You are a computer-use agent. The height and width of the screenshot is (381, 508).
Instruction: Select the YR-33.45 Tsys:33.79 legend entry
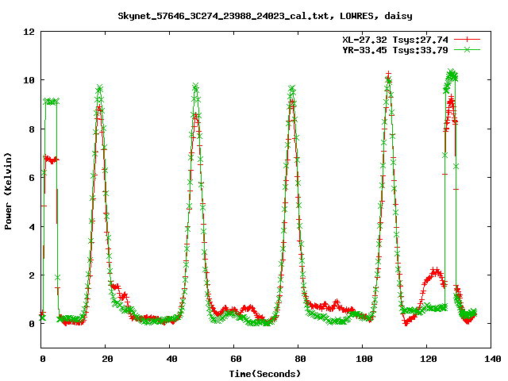(x=395, y=50)
